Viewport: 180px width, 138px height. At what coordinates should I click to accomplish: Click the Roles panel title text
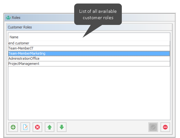click(16, 18)
